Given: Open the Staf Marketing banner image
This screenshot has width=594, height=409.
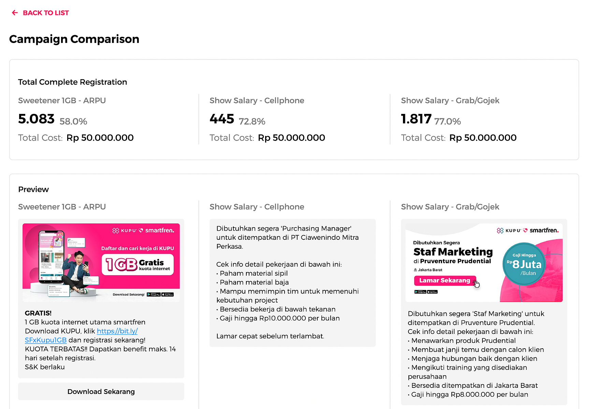Looking at the screenshot, I should click(484, 263).
